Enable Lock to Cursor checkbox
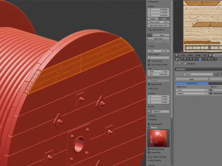The image size is (222, 166). coord(149,61)
